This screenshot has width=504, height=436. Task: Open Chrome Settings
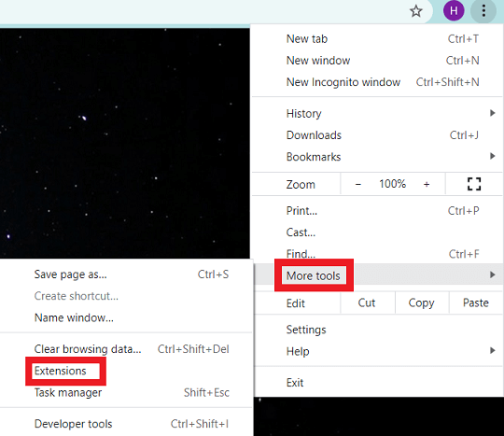click(x=378, y=330)
